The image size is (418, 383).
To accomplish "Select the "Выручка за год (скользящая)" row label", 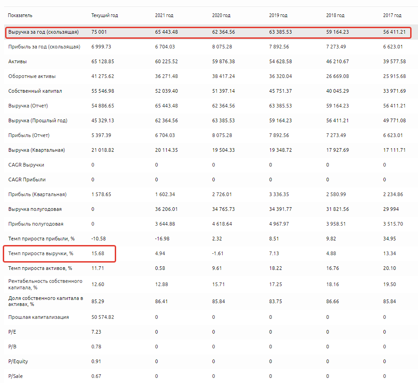I will [43, 32].
